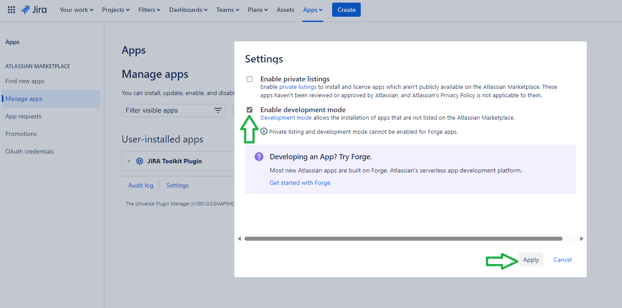622x308 pixels.
Task: Go to OAuth credentials in sidebar
Action: 30,151
